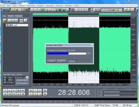Click the black level meter bar at the bottom
Screen dimensions: 139x107
pyautogui.click(x=70, y=99)
